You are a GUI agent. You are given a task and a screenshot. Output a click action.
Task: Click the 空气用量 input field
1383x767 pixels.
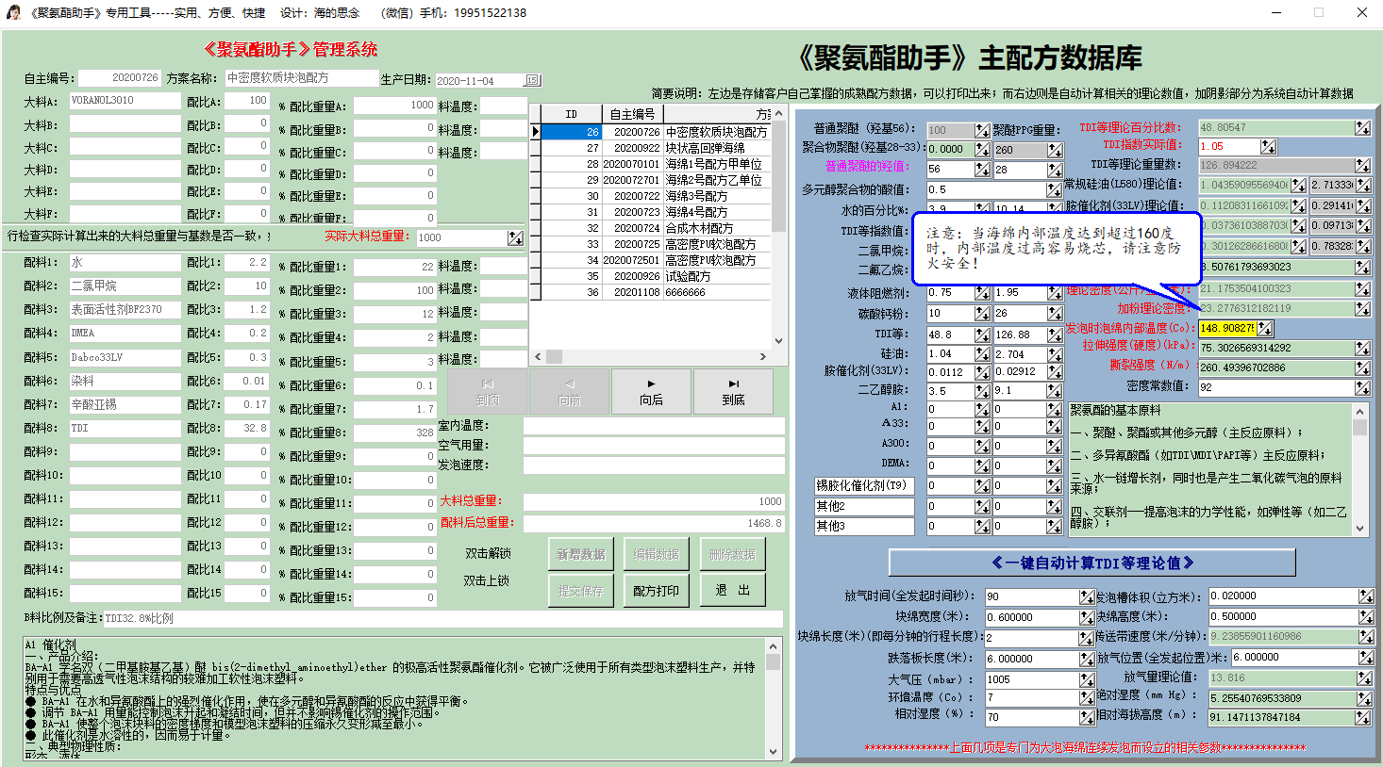click(x=654, y=446)
